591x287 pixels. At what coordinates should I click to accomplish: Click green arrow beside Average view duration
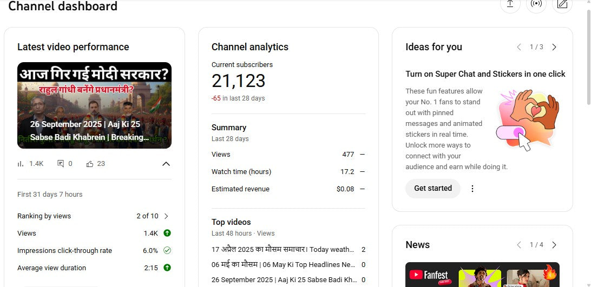167,268
